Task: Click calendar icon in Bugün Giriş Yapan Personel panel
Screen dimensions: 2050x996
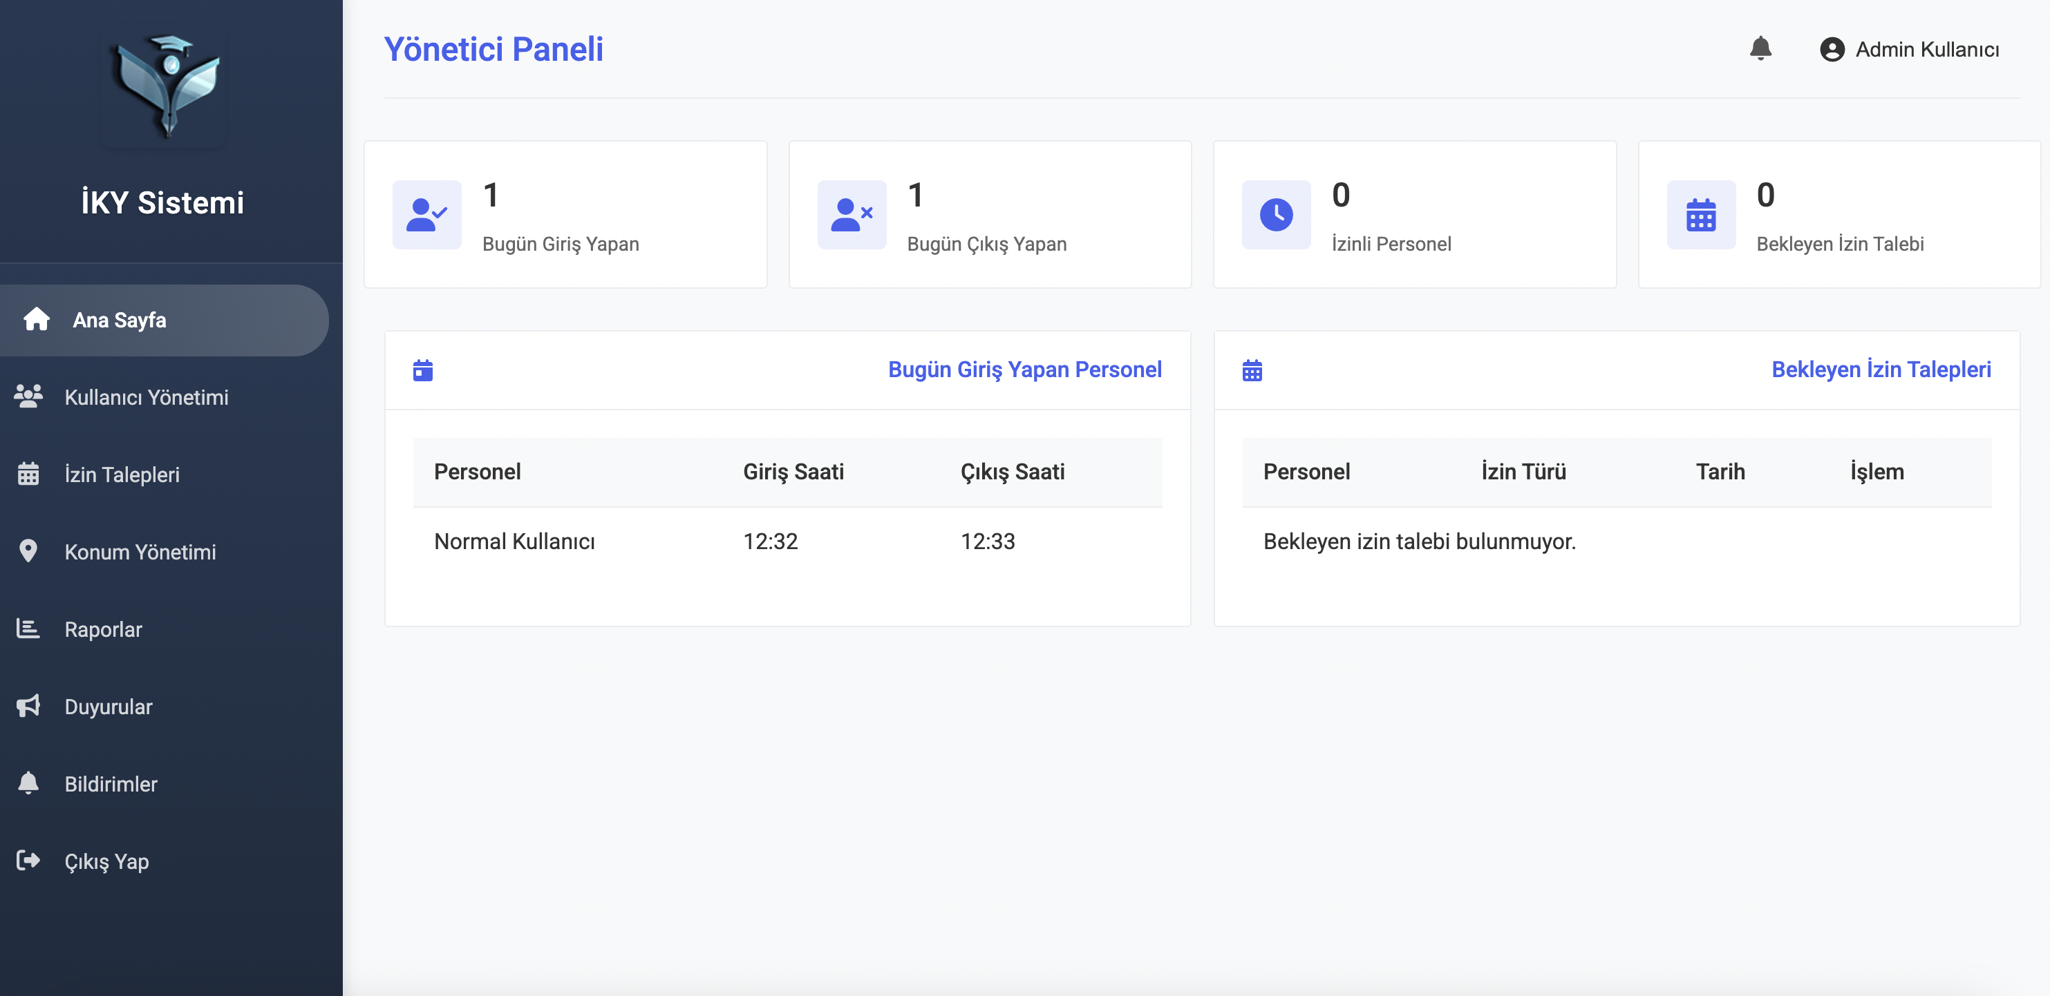Action: 422,371
